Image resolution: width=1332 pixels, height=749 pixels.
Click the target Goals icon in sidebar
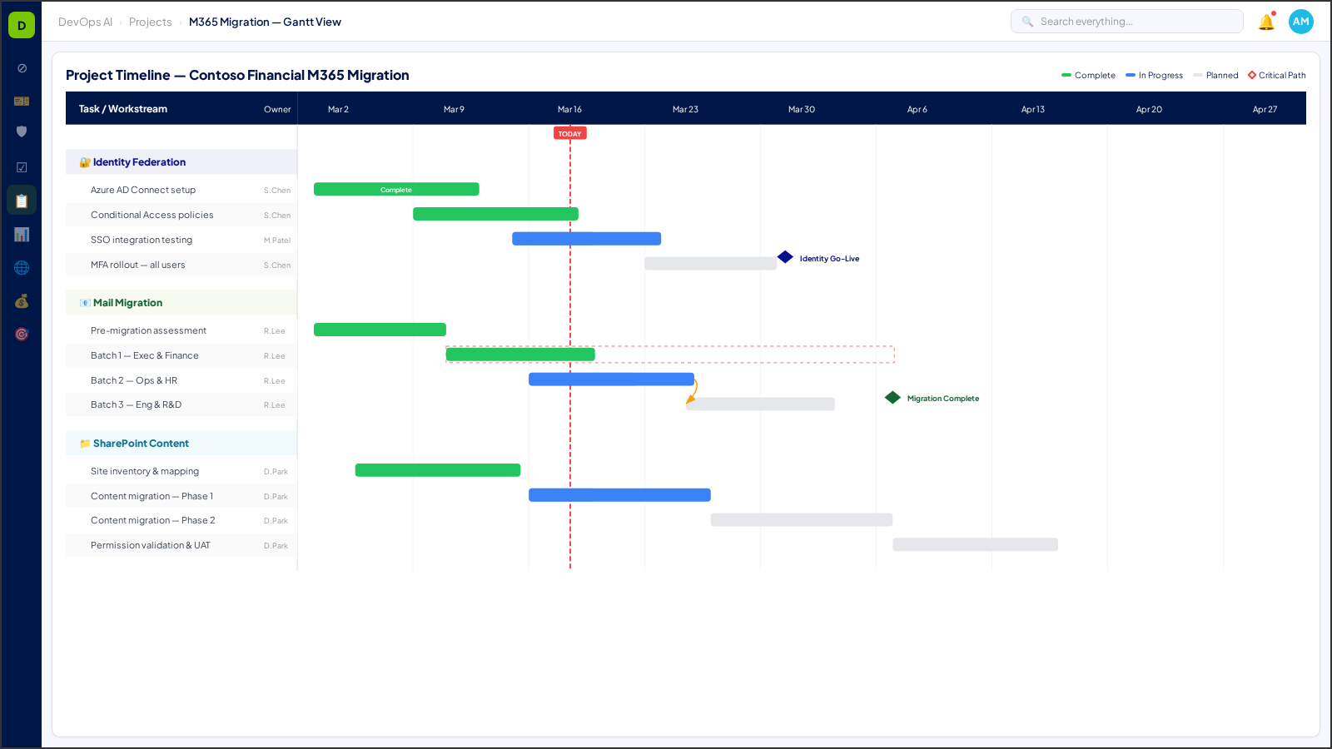pyautogui.click(x=21, y=334)
